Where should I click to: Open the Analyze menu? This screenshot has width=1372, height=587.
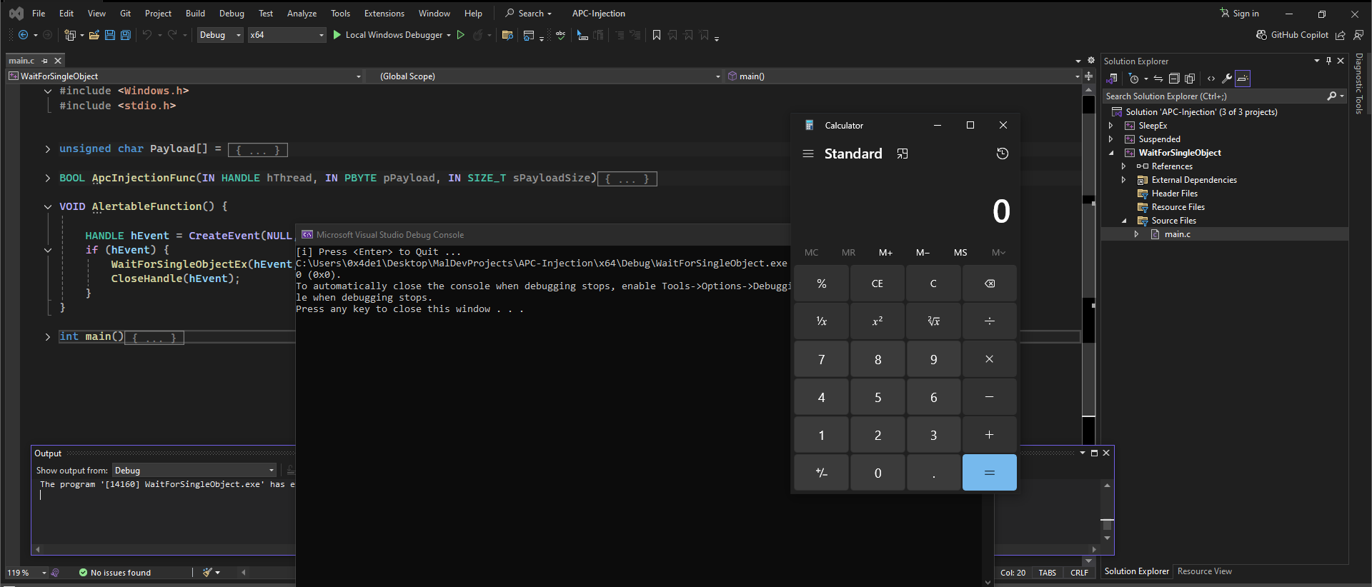pyautogui.click(x=302, y=14)
